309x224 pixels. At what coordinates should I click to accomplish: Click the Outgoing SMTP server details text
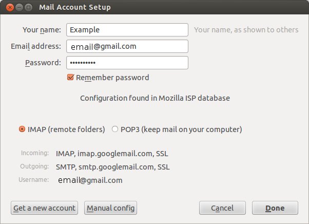click(x=113, y=167)
